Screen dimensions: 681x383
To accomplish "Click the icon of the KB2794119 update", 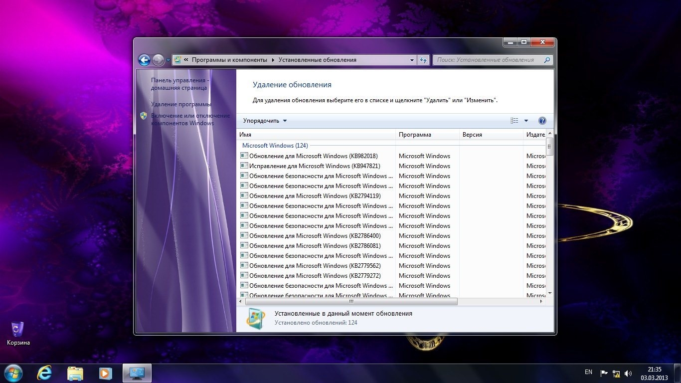I will click(244, 195).
